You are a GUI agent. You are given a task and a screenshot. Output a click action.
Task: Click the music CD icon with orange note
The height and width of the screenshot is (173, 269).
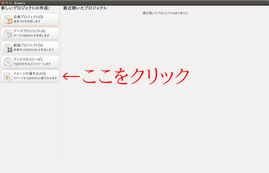(8, 19)
